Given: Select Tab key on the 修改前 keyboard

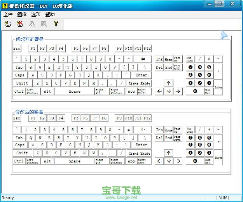Looking at the screenshot, I should coord(19,67).
